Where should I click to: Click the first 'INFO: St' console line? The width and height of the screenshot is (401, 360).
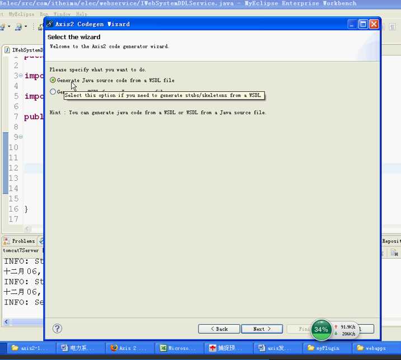click(23, 261)
